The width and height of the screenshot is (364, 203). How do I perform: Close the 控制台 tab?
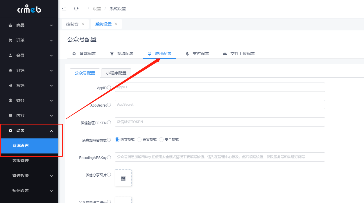[x=83, y=24]
